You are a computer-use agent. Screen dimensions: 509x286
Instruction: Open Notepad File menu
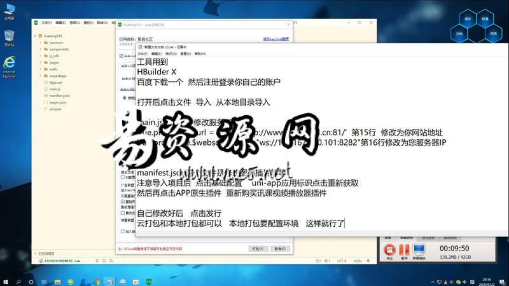143,54
